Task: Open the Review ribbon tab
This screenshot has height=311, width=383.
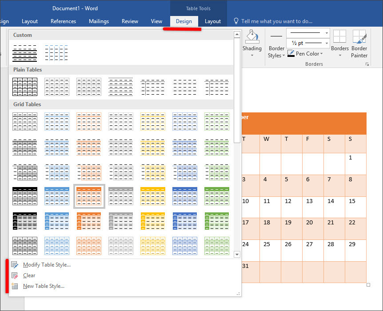Action: [130, 21]
